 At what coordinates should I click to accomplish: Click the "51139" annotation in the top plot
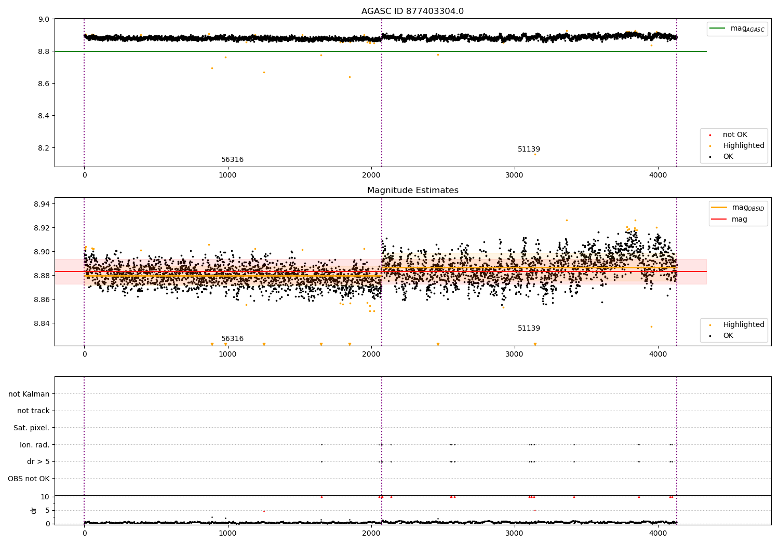click(529, 149)
